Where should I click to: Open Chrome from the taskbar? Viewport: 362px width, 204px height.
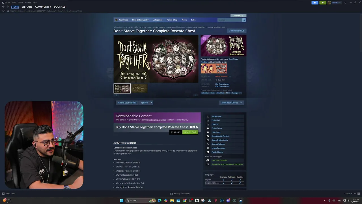coord(184,201)
